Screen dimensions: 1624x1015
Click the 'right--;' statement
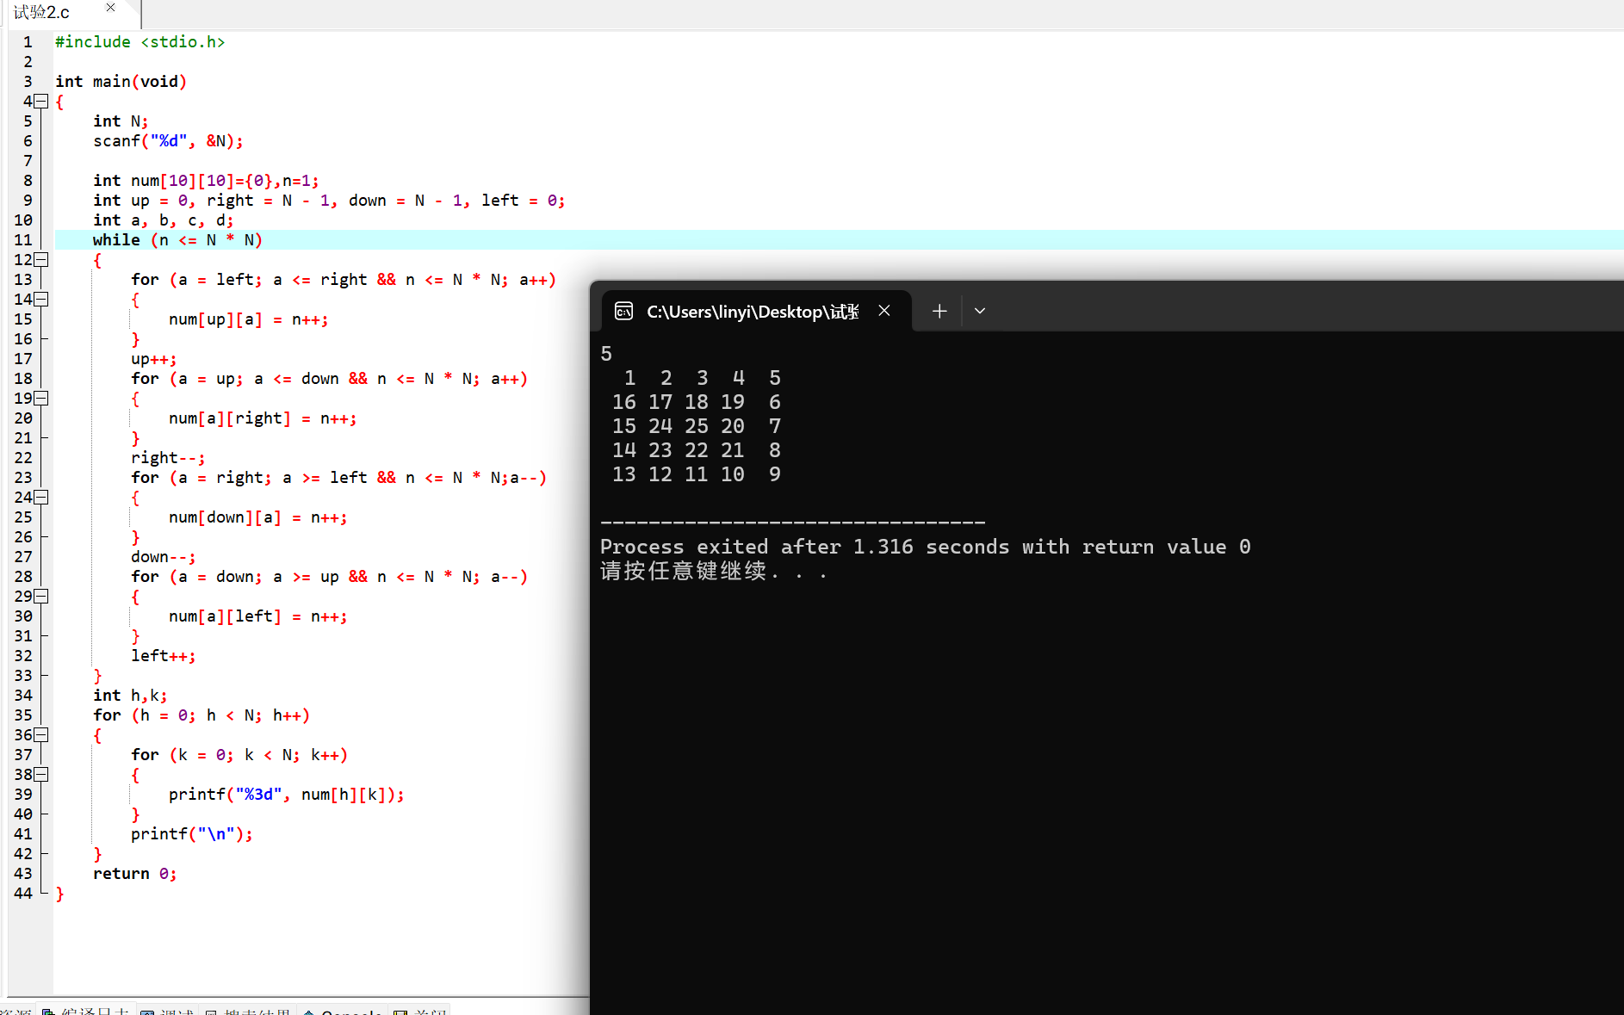(x=168, y=457)
